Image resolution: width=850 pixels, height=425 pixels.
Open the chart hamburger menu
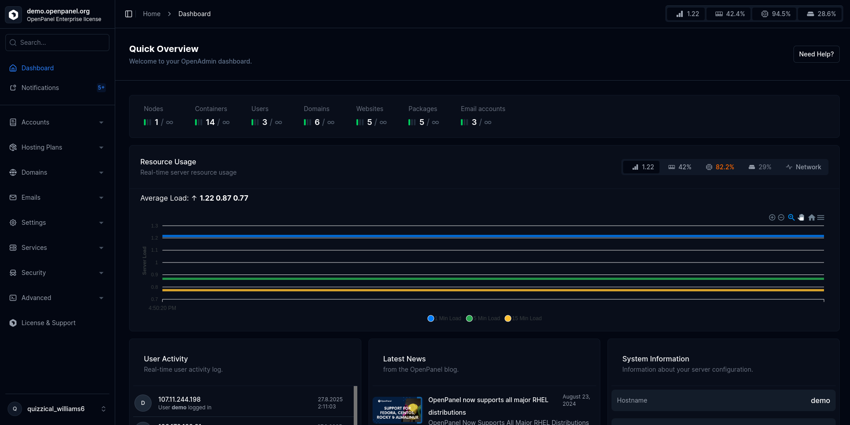point(821,218)
